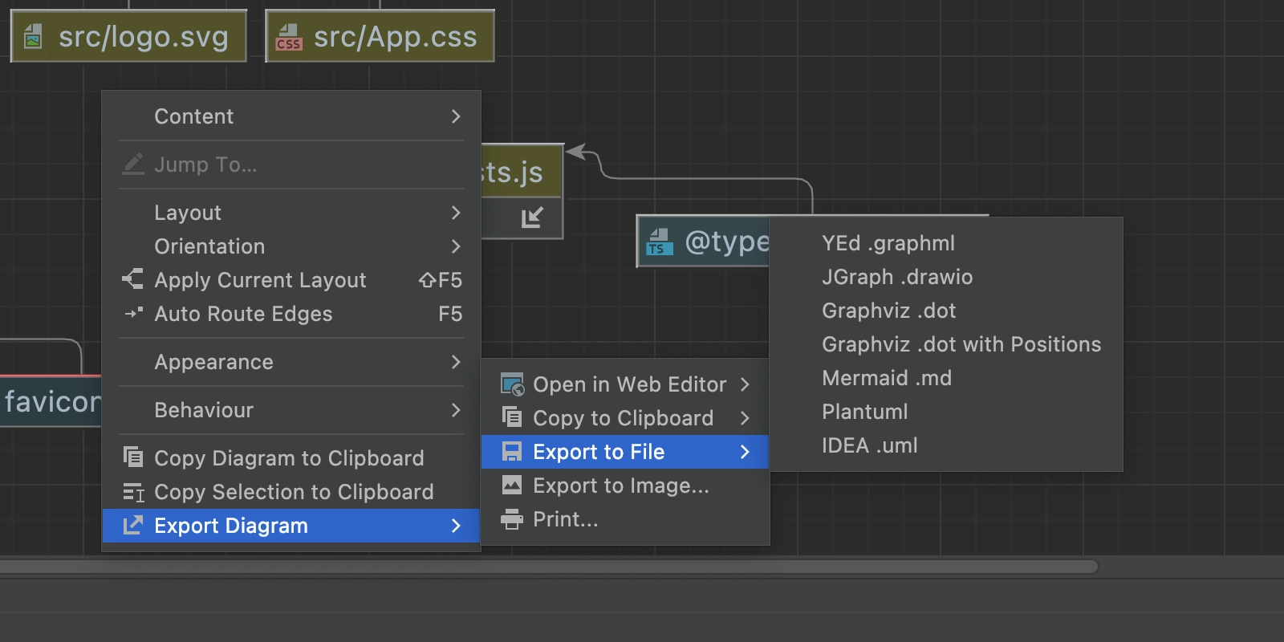Open the Layout menu entry
Viewport: 1284px width, 642px height.
(x=291, y=213)
